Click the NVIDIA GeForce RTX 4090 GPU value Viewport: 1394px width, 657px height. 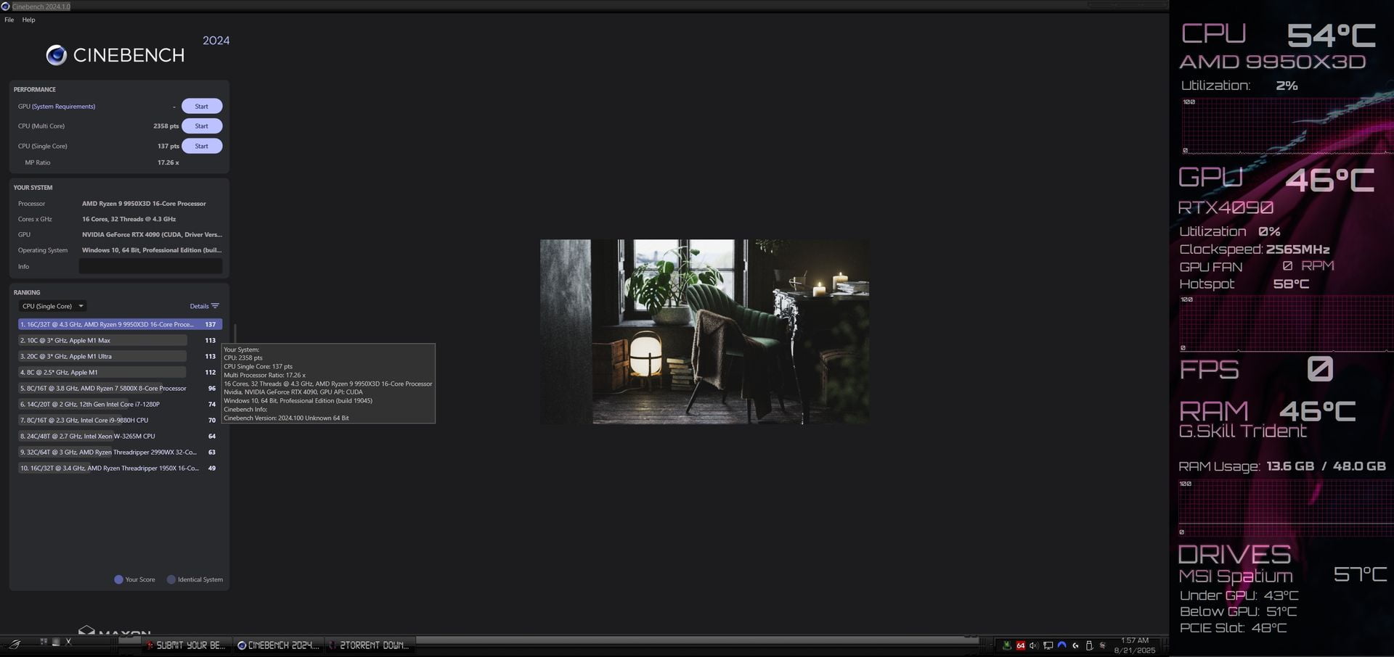pos(152,234)
